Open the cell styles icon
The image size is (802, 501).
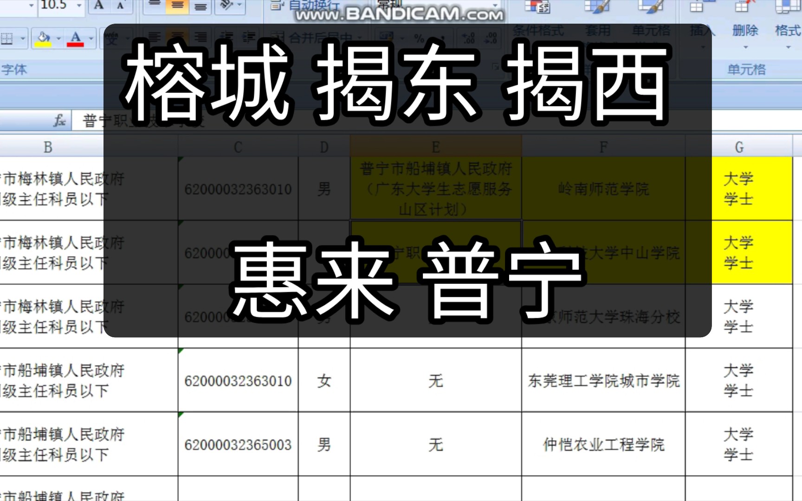pos(651,6)
